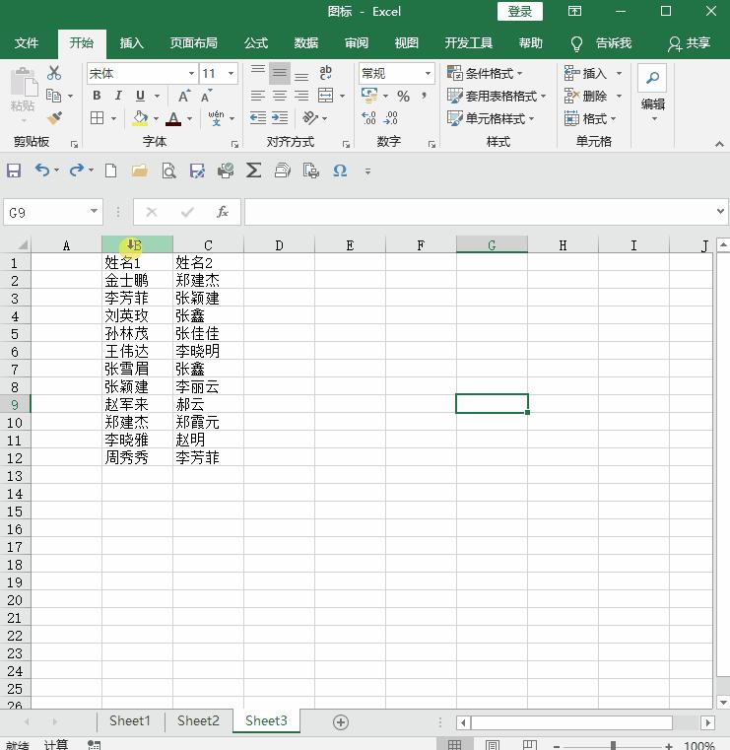
Task: Open the font size dropdown
Action: pyautogui.click(x=231, y=73)
